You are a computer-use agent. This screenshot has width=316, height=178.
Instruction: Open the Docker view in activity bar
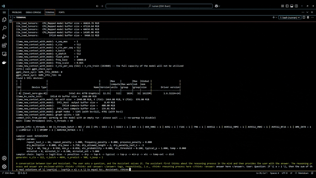tap(4, 63)
